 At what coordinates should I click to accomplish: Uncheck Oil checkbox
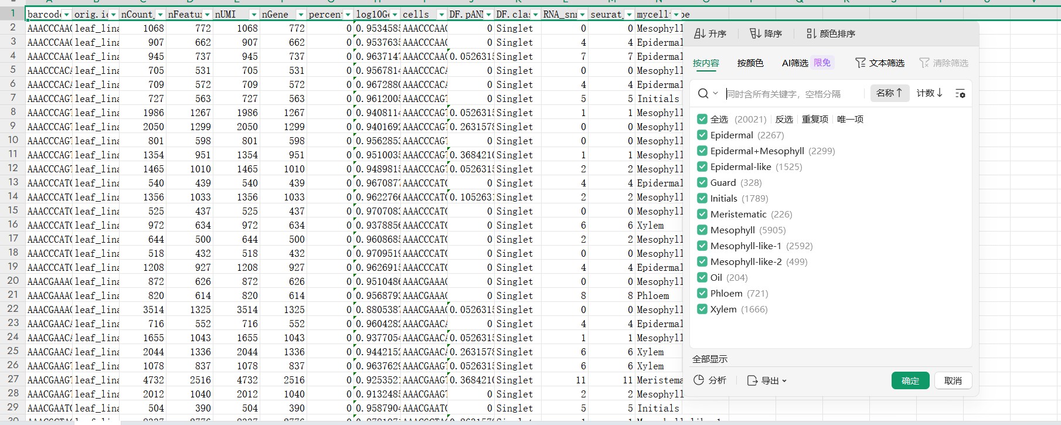click(x=702, y=277)
